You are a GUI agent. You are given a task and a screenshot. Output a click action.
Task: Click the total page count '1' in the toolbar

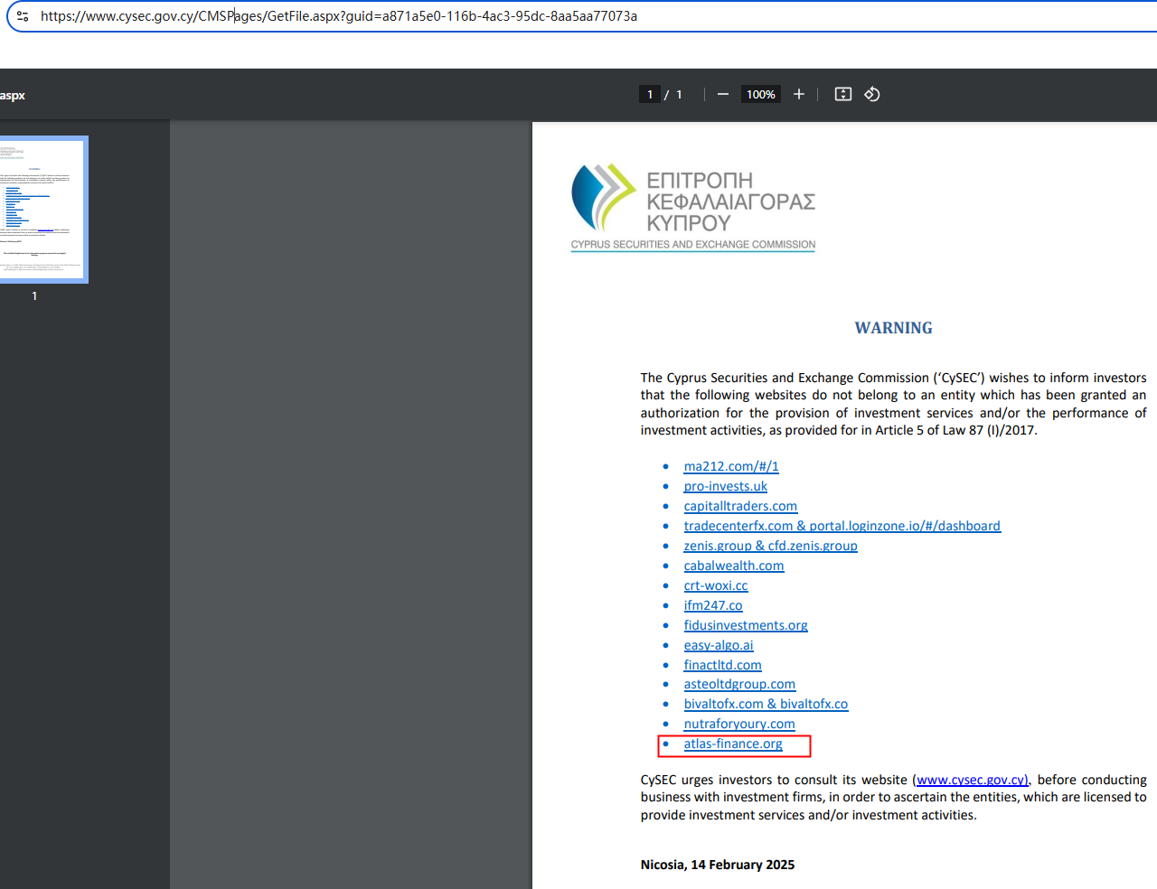680,94
